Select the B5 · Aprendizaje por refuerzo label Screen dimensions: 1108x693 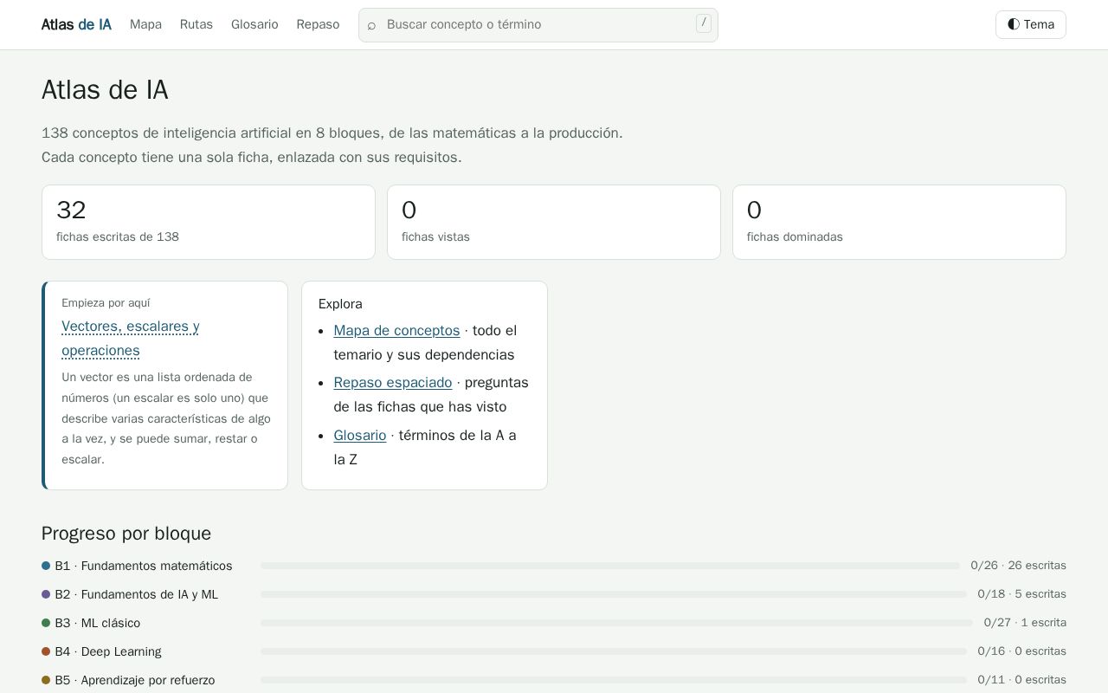point(135,680)
